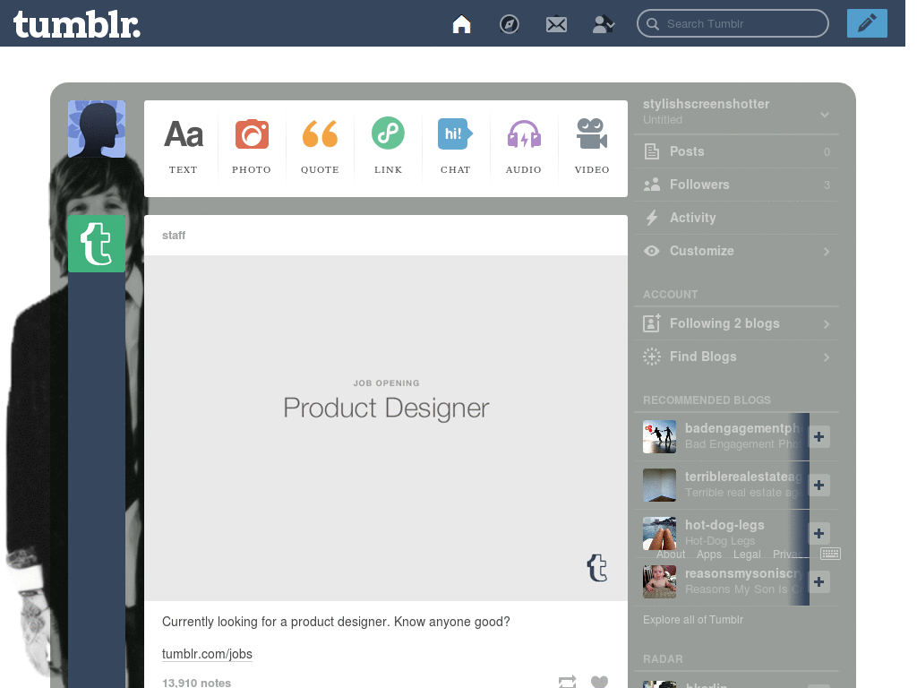The image size is (917, 688).
Task: Open the Followers menu item
Action: pos(736,185)
